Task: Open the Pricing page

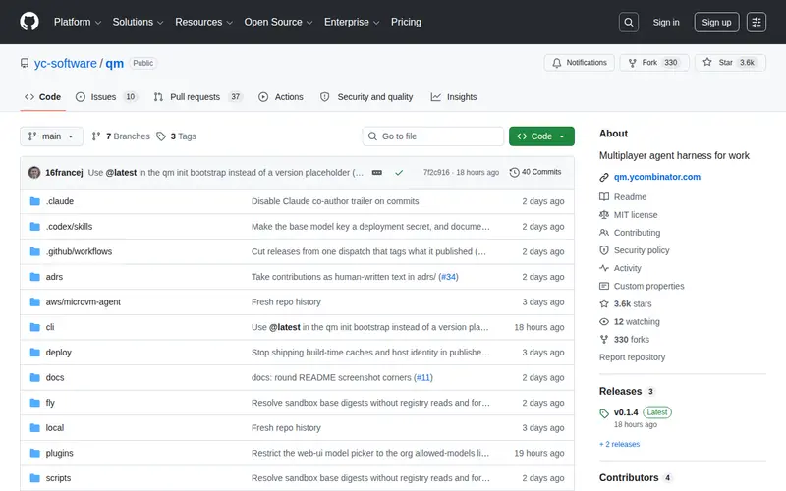Action: [406, 22]
